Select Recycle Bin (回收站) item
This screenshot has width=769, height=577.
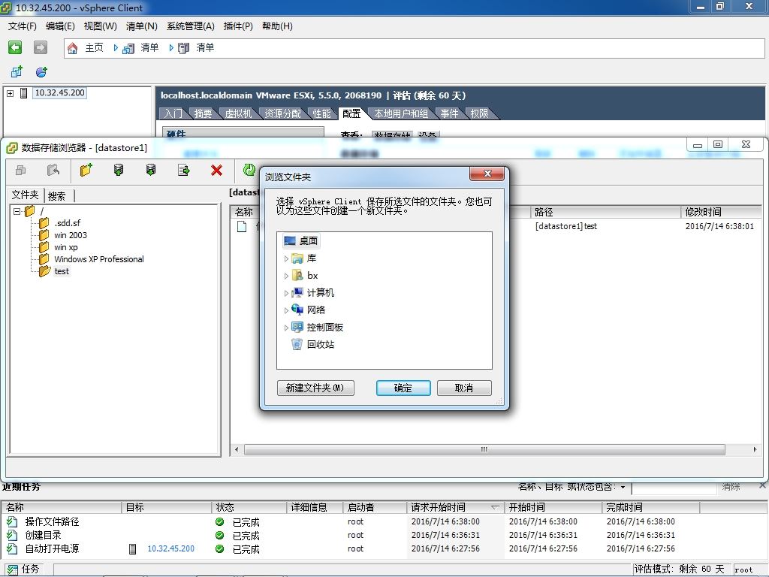(x=320, y=344)
